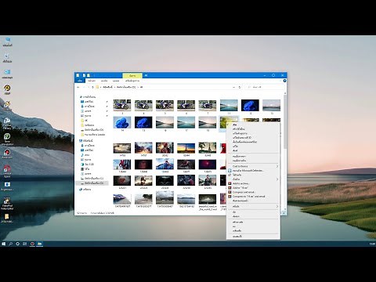Refresh the folder with the refresh icon
This screenshot has height=282, width=376.
(240, 87)
